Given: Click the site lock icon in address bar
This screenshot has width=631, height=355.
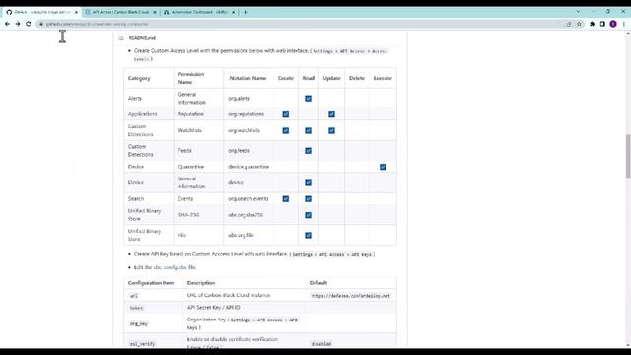Looking at the screenshot, I should click(41, 24).
